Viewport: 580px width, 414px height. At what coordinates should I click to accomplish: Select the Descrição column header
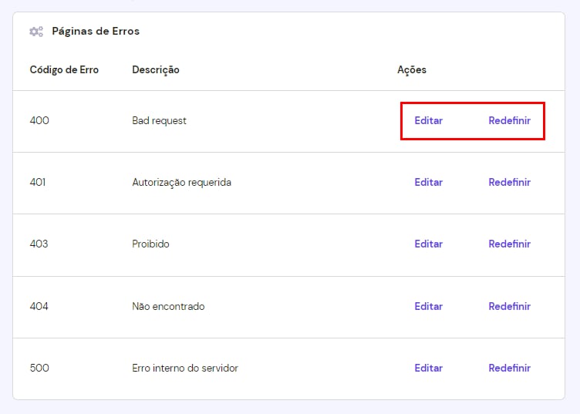click(x=156, y=70)
